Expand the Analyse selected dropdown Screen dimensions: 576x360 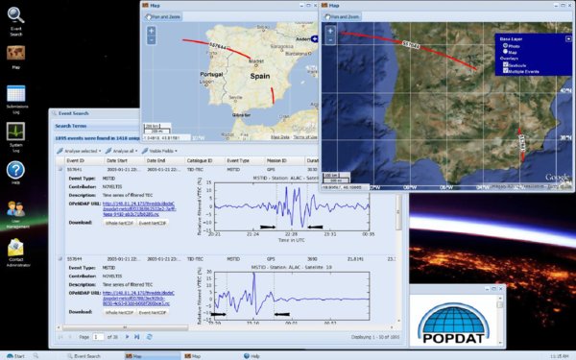click(x=79, y=151)
